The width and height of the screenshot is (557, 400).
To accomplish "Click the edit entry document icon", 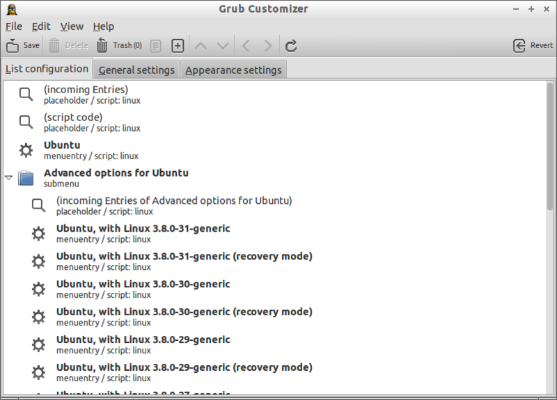I will [155, 46].
